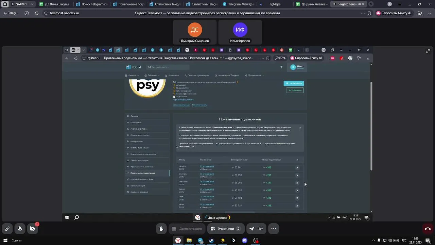Click the telemost.yandex.ru address field
Screen dimensions: 435x245
64,13
